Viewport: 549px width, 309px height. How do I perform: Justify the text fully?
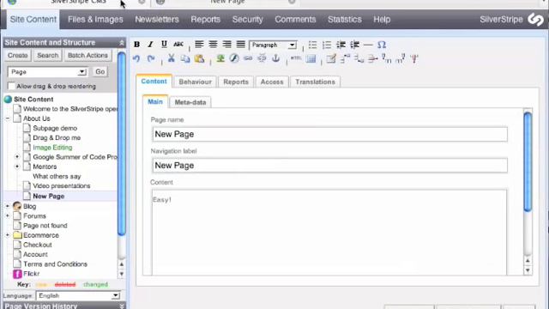[240, 45]
